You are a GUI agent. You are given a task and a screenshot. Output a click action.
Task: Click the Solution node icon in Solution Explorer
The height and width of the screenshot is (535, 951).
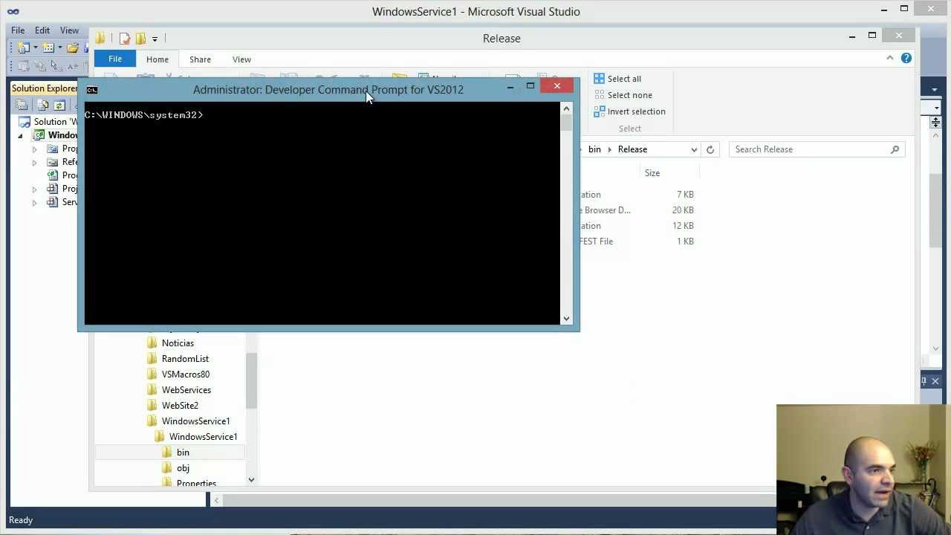25,122
